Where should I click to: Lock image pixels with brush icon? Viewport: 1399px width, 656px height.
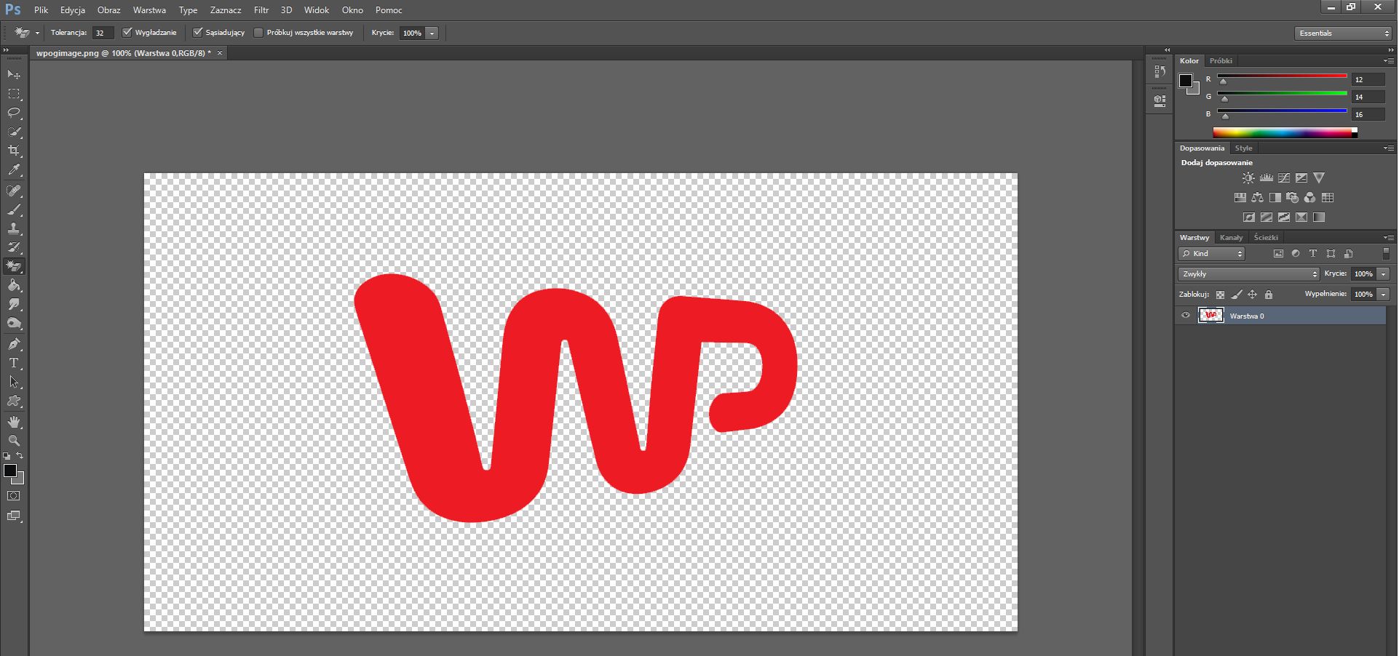(1236, 295)
